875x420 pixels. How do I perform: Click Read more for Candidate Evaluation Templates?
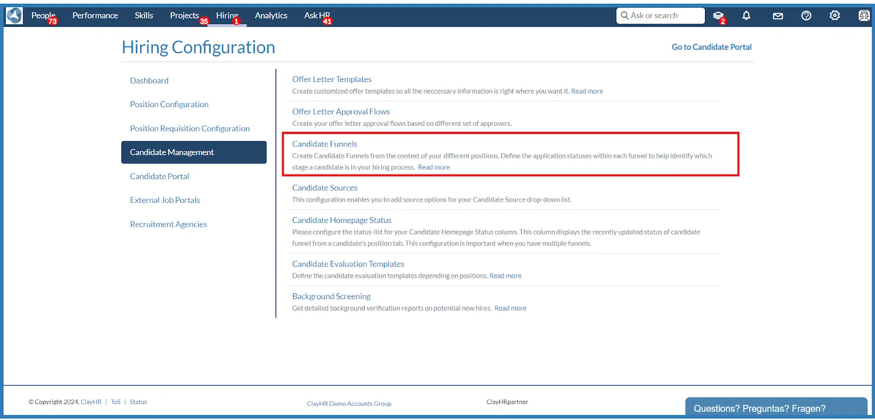(506, 276)
